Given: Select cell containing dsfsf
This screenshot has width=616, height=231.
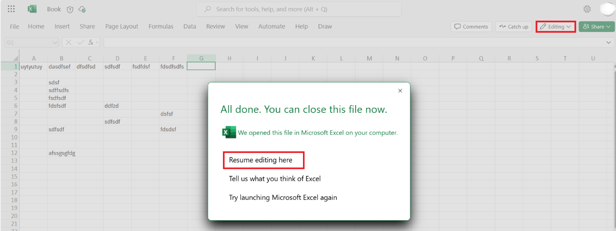Looking at the screenshot, I should coord(173,114).
